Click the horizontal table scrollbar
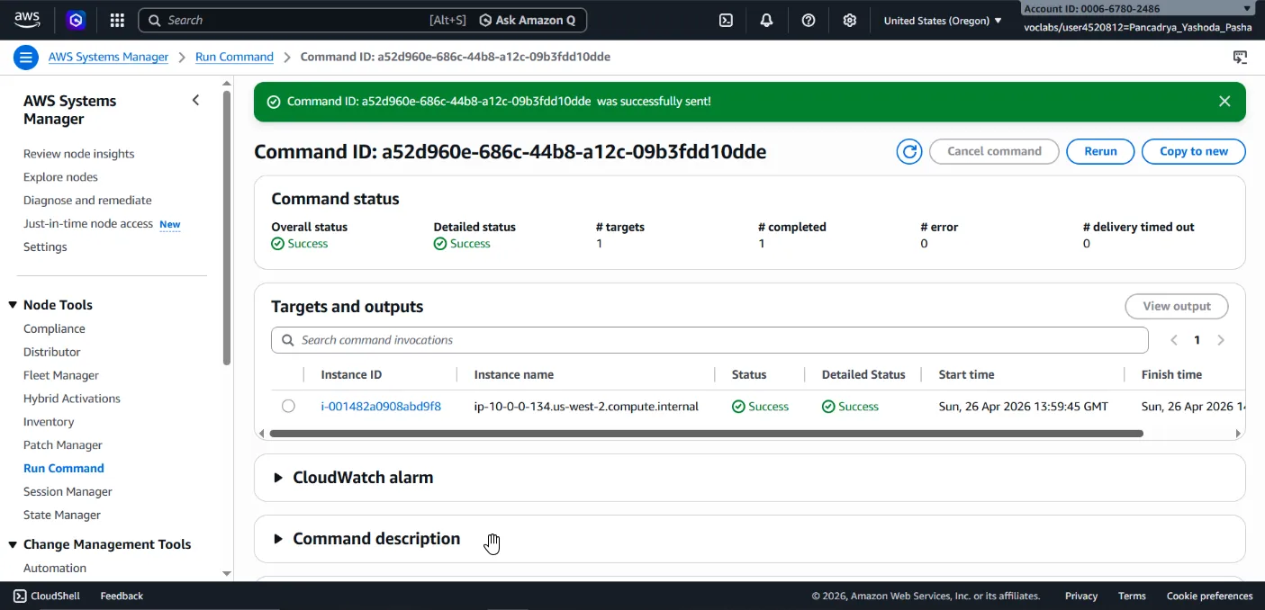This screenshot has height=610, width=1265. click(706, 434)
